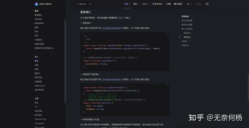
Task: Jump to 登录页面调整 in page outline
Action: pos(187,20)
